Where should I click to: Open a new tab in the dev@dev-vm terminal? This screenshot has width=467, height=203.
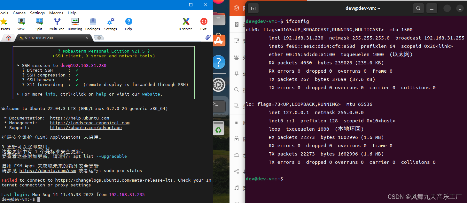[253, 8]
